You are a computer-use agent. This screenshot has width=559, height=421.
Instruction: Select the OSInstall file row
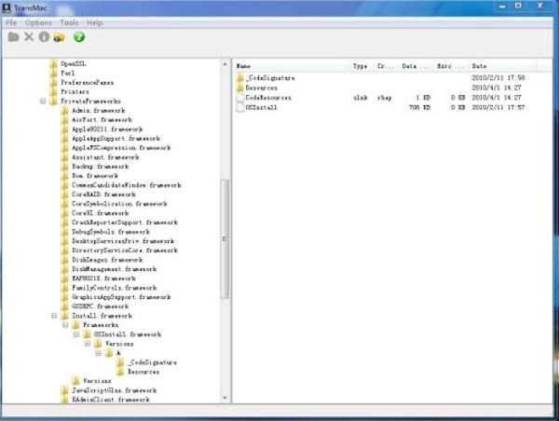click(381, 107)
